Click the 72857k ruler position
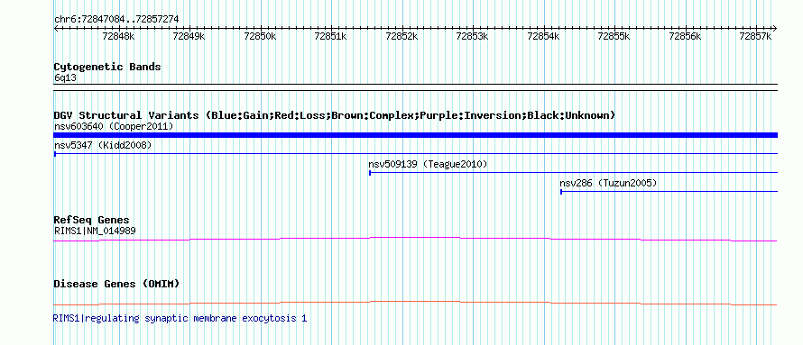 click(756, 36)
